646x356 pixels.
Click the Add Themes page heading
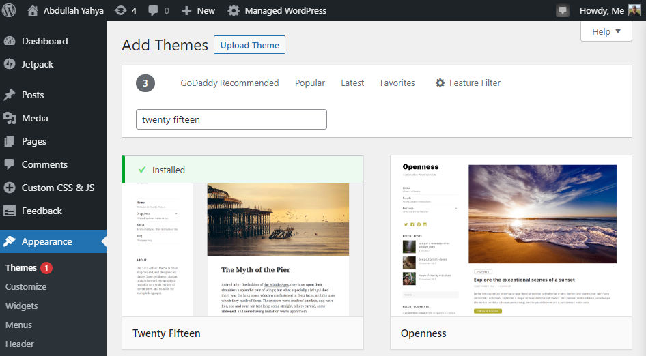(165, 45)
